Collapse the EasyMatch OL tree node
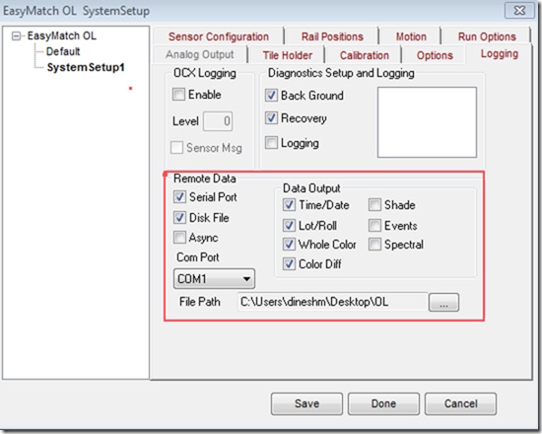This screenshot has height=434, width=542. click(16, 36)
